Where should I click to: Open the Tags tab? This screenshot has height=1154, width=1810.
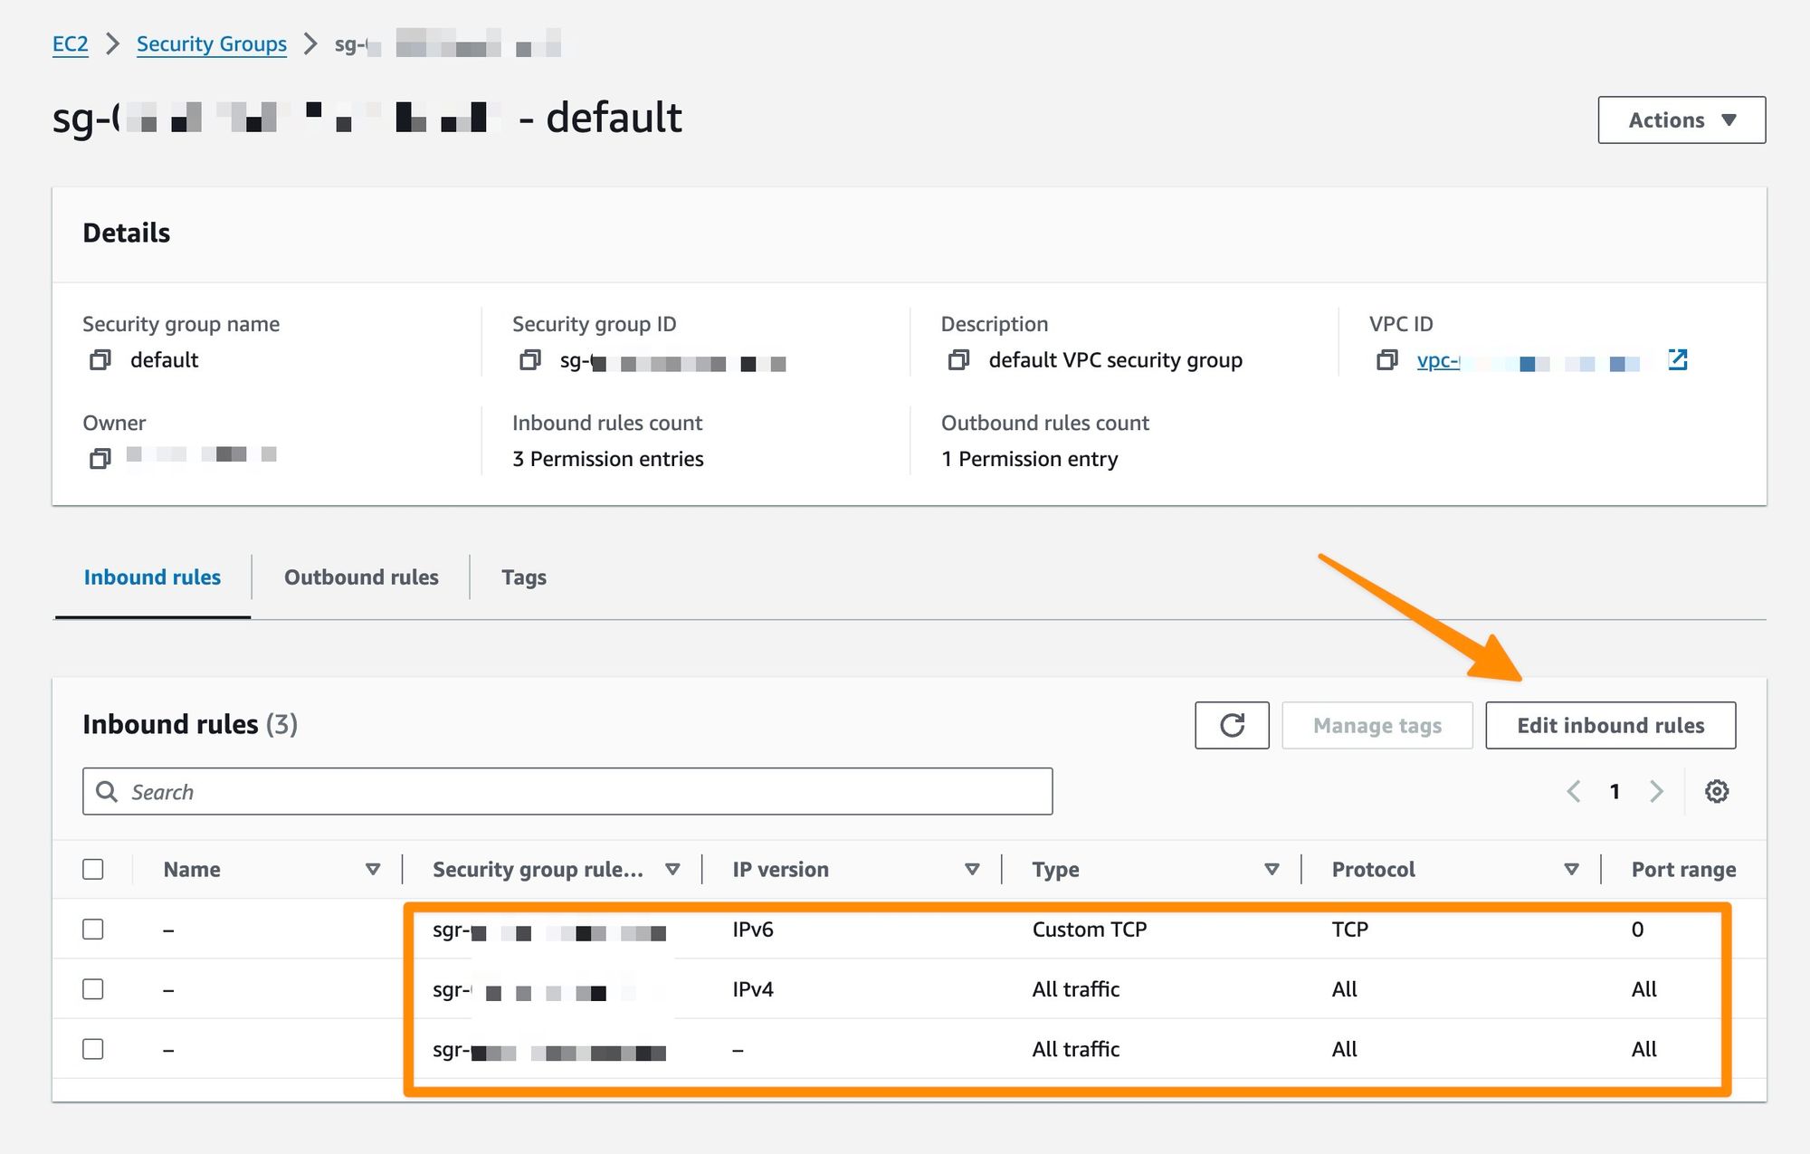click(523, 577)
